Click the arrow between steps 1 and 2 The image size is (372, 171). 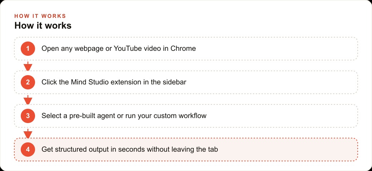(x=28, y=66)
